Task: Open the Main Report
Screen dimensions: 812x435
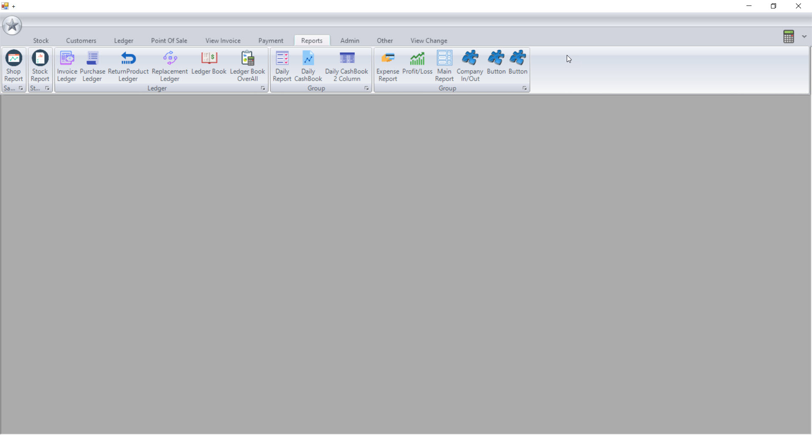Action: click(x=444, y=66)
